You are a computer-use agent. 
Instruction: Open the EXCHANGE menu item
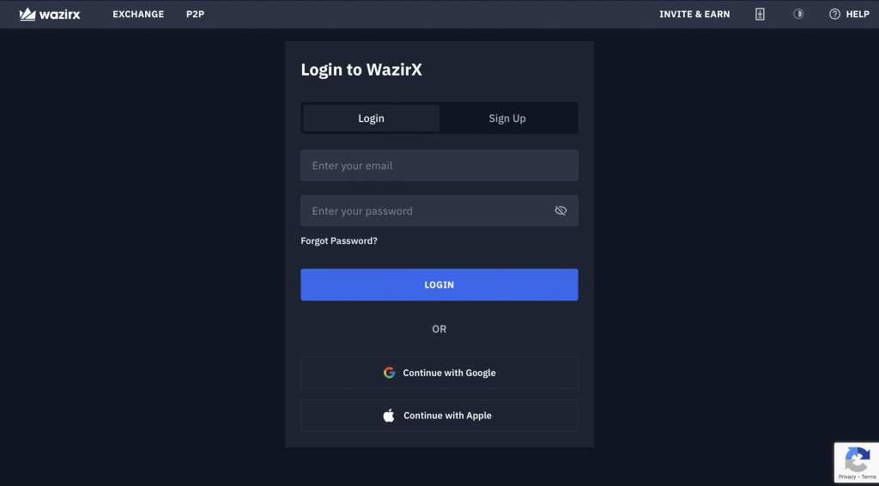138,14
